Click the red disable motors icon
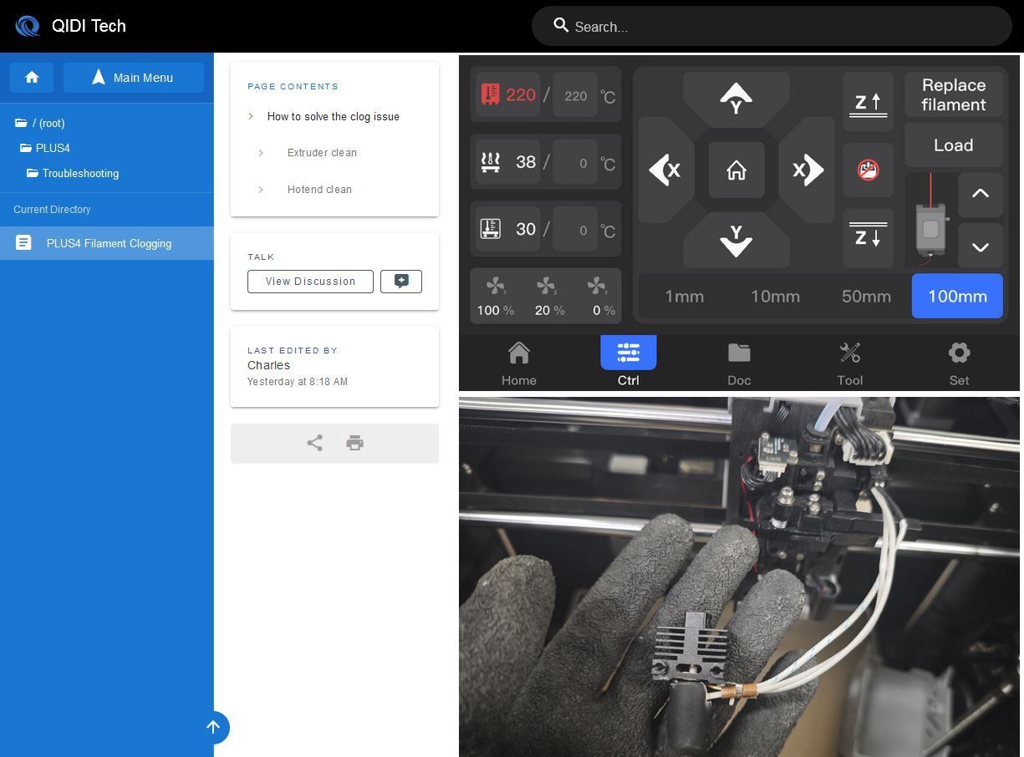Viewport: 1024px width, 757px height. [x=868, y=170]
